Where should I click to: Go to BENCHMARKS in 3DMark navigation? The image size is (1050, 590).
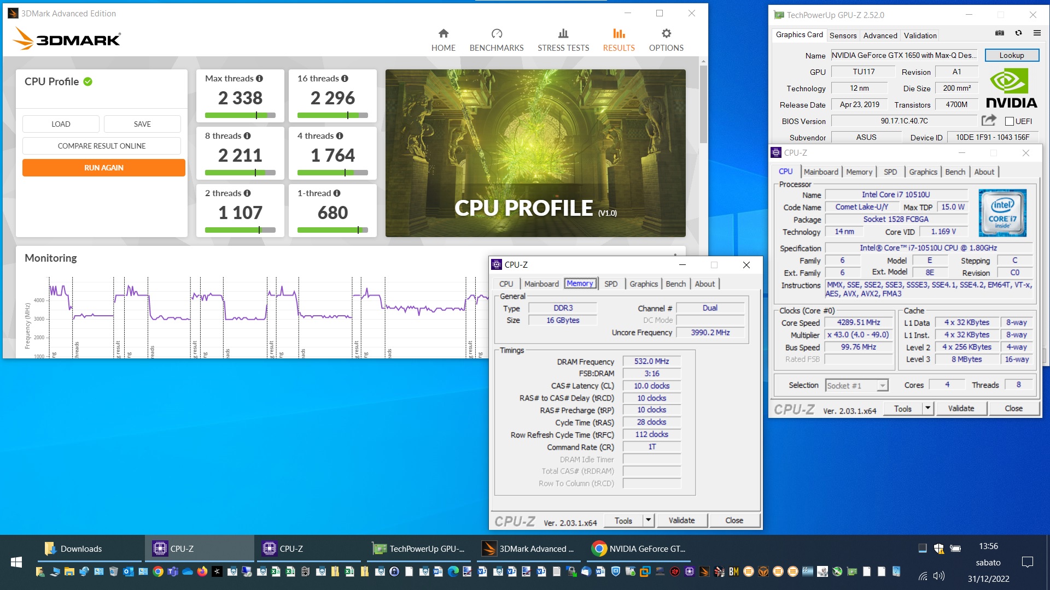click(x=497, y=40)
